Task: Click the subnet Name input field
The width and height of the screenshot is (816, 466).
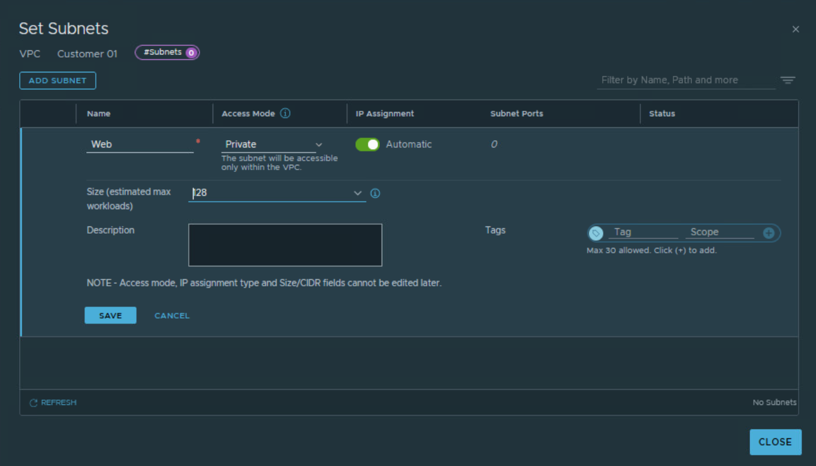Action: click(140, 144)
